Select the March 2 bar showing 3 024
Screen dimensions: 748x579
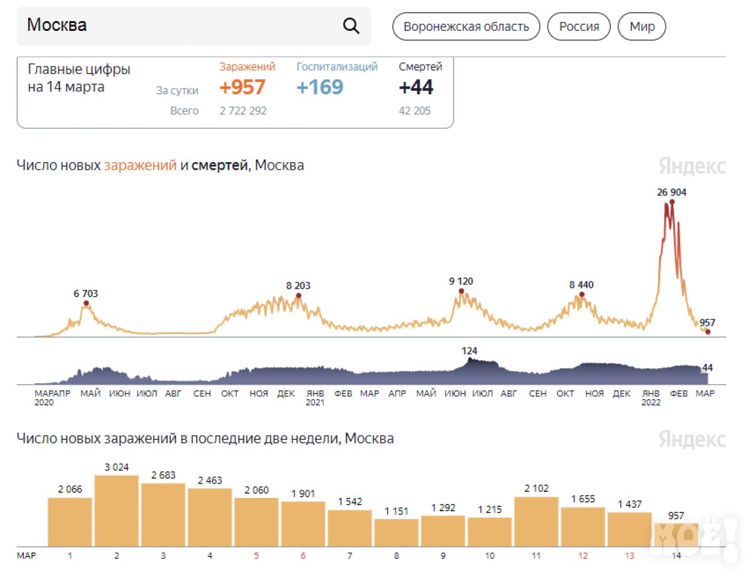(x=116, y=511)
